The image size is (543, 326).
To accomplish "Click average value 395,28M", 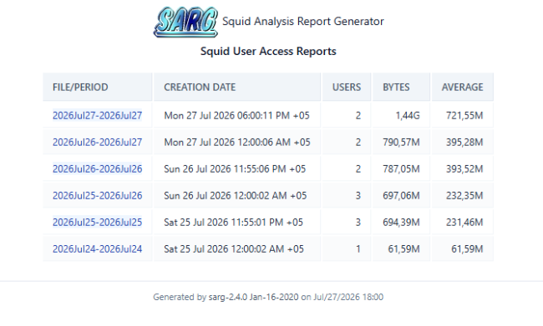I will click(464, 142).
